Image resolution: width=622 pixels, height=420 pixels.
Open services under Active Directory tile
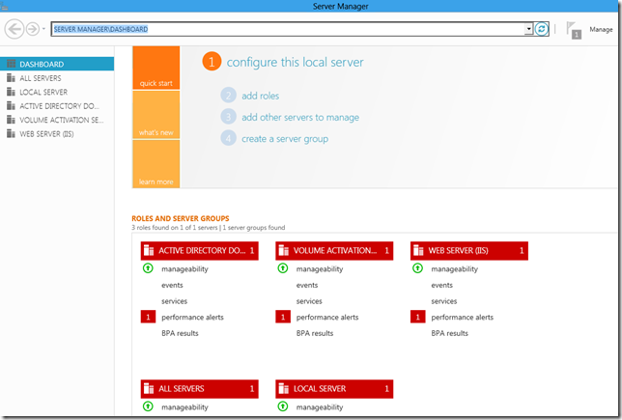[174, 301]
